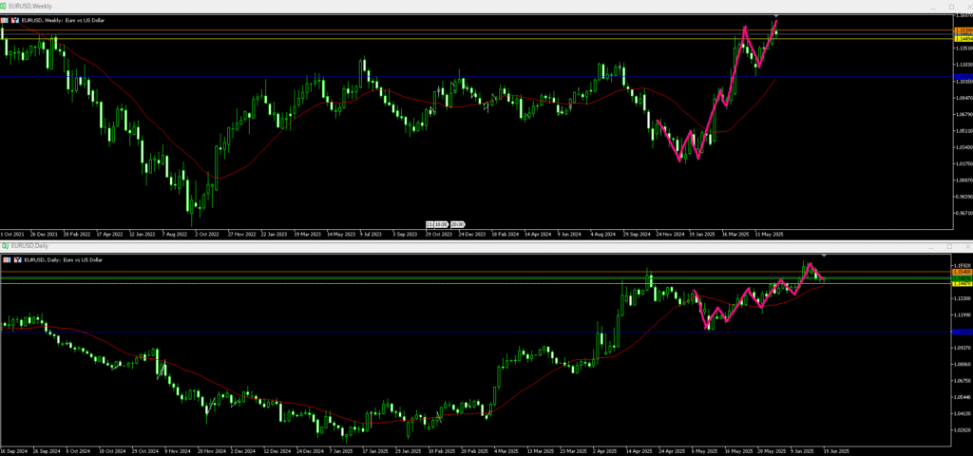
Task: Minimize the EURUSD,Daily chart window
Action: pos(931,248)
